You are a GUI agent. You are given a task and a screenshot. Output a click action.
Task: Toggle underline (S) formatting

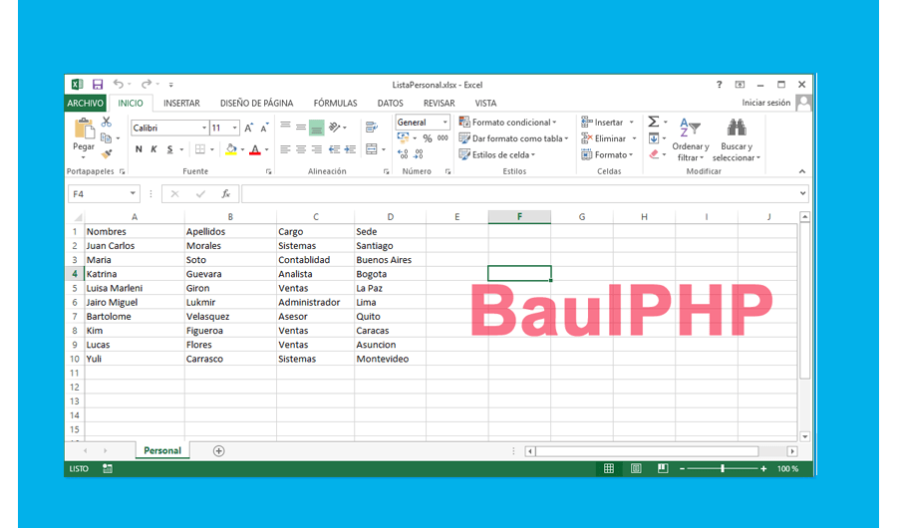pos(169,149)
